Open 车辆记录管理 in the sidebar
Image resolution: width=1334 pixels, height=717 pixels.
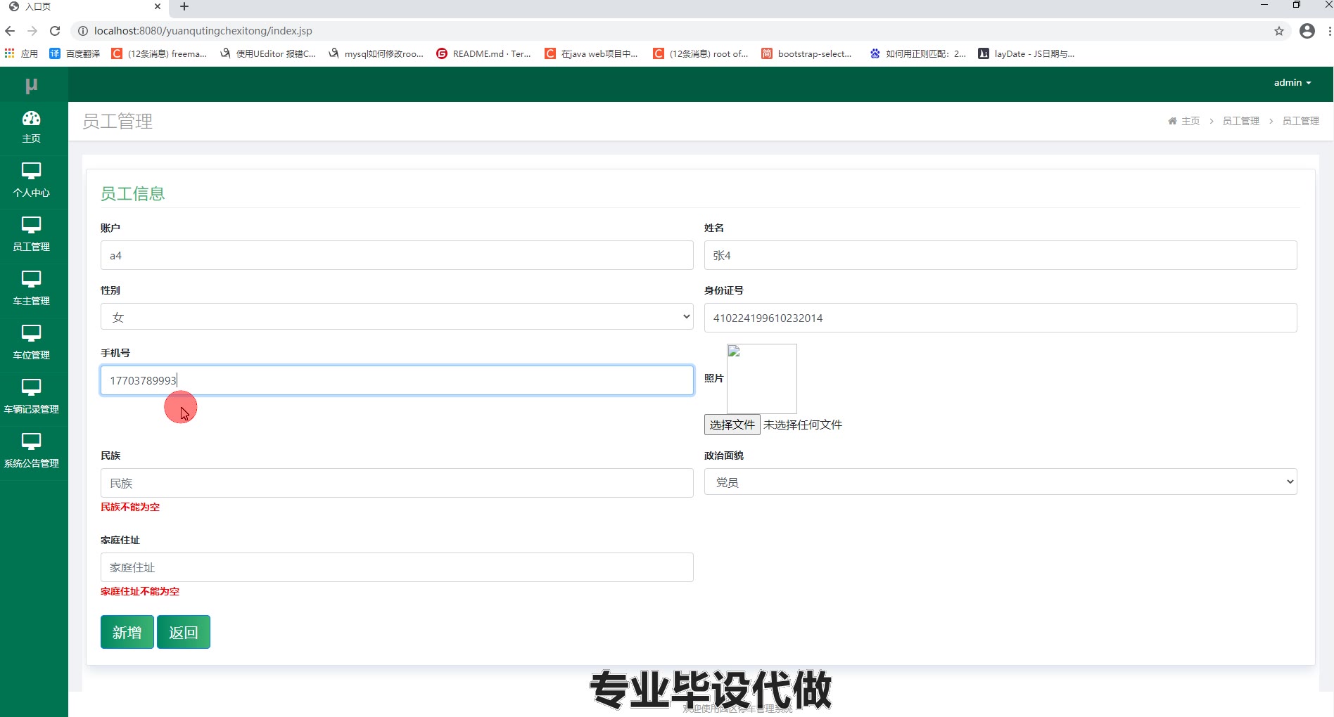[x=32, y=397]
